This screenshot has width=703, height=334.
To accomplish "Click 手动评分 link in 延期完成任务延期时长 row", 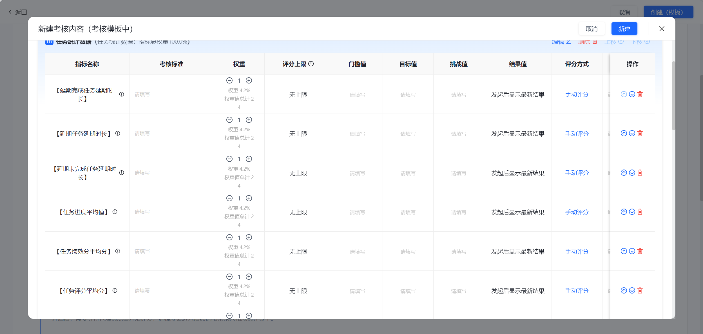I will point(577,94).
